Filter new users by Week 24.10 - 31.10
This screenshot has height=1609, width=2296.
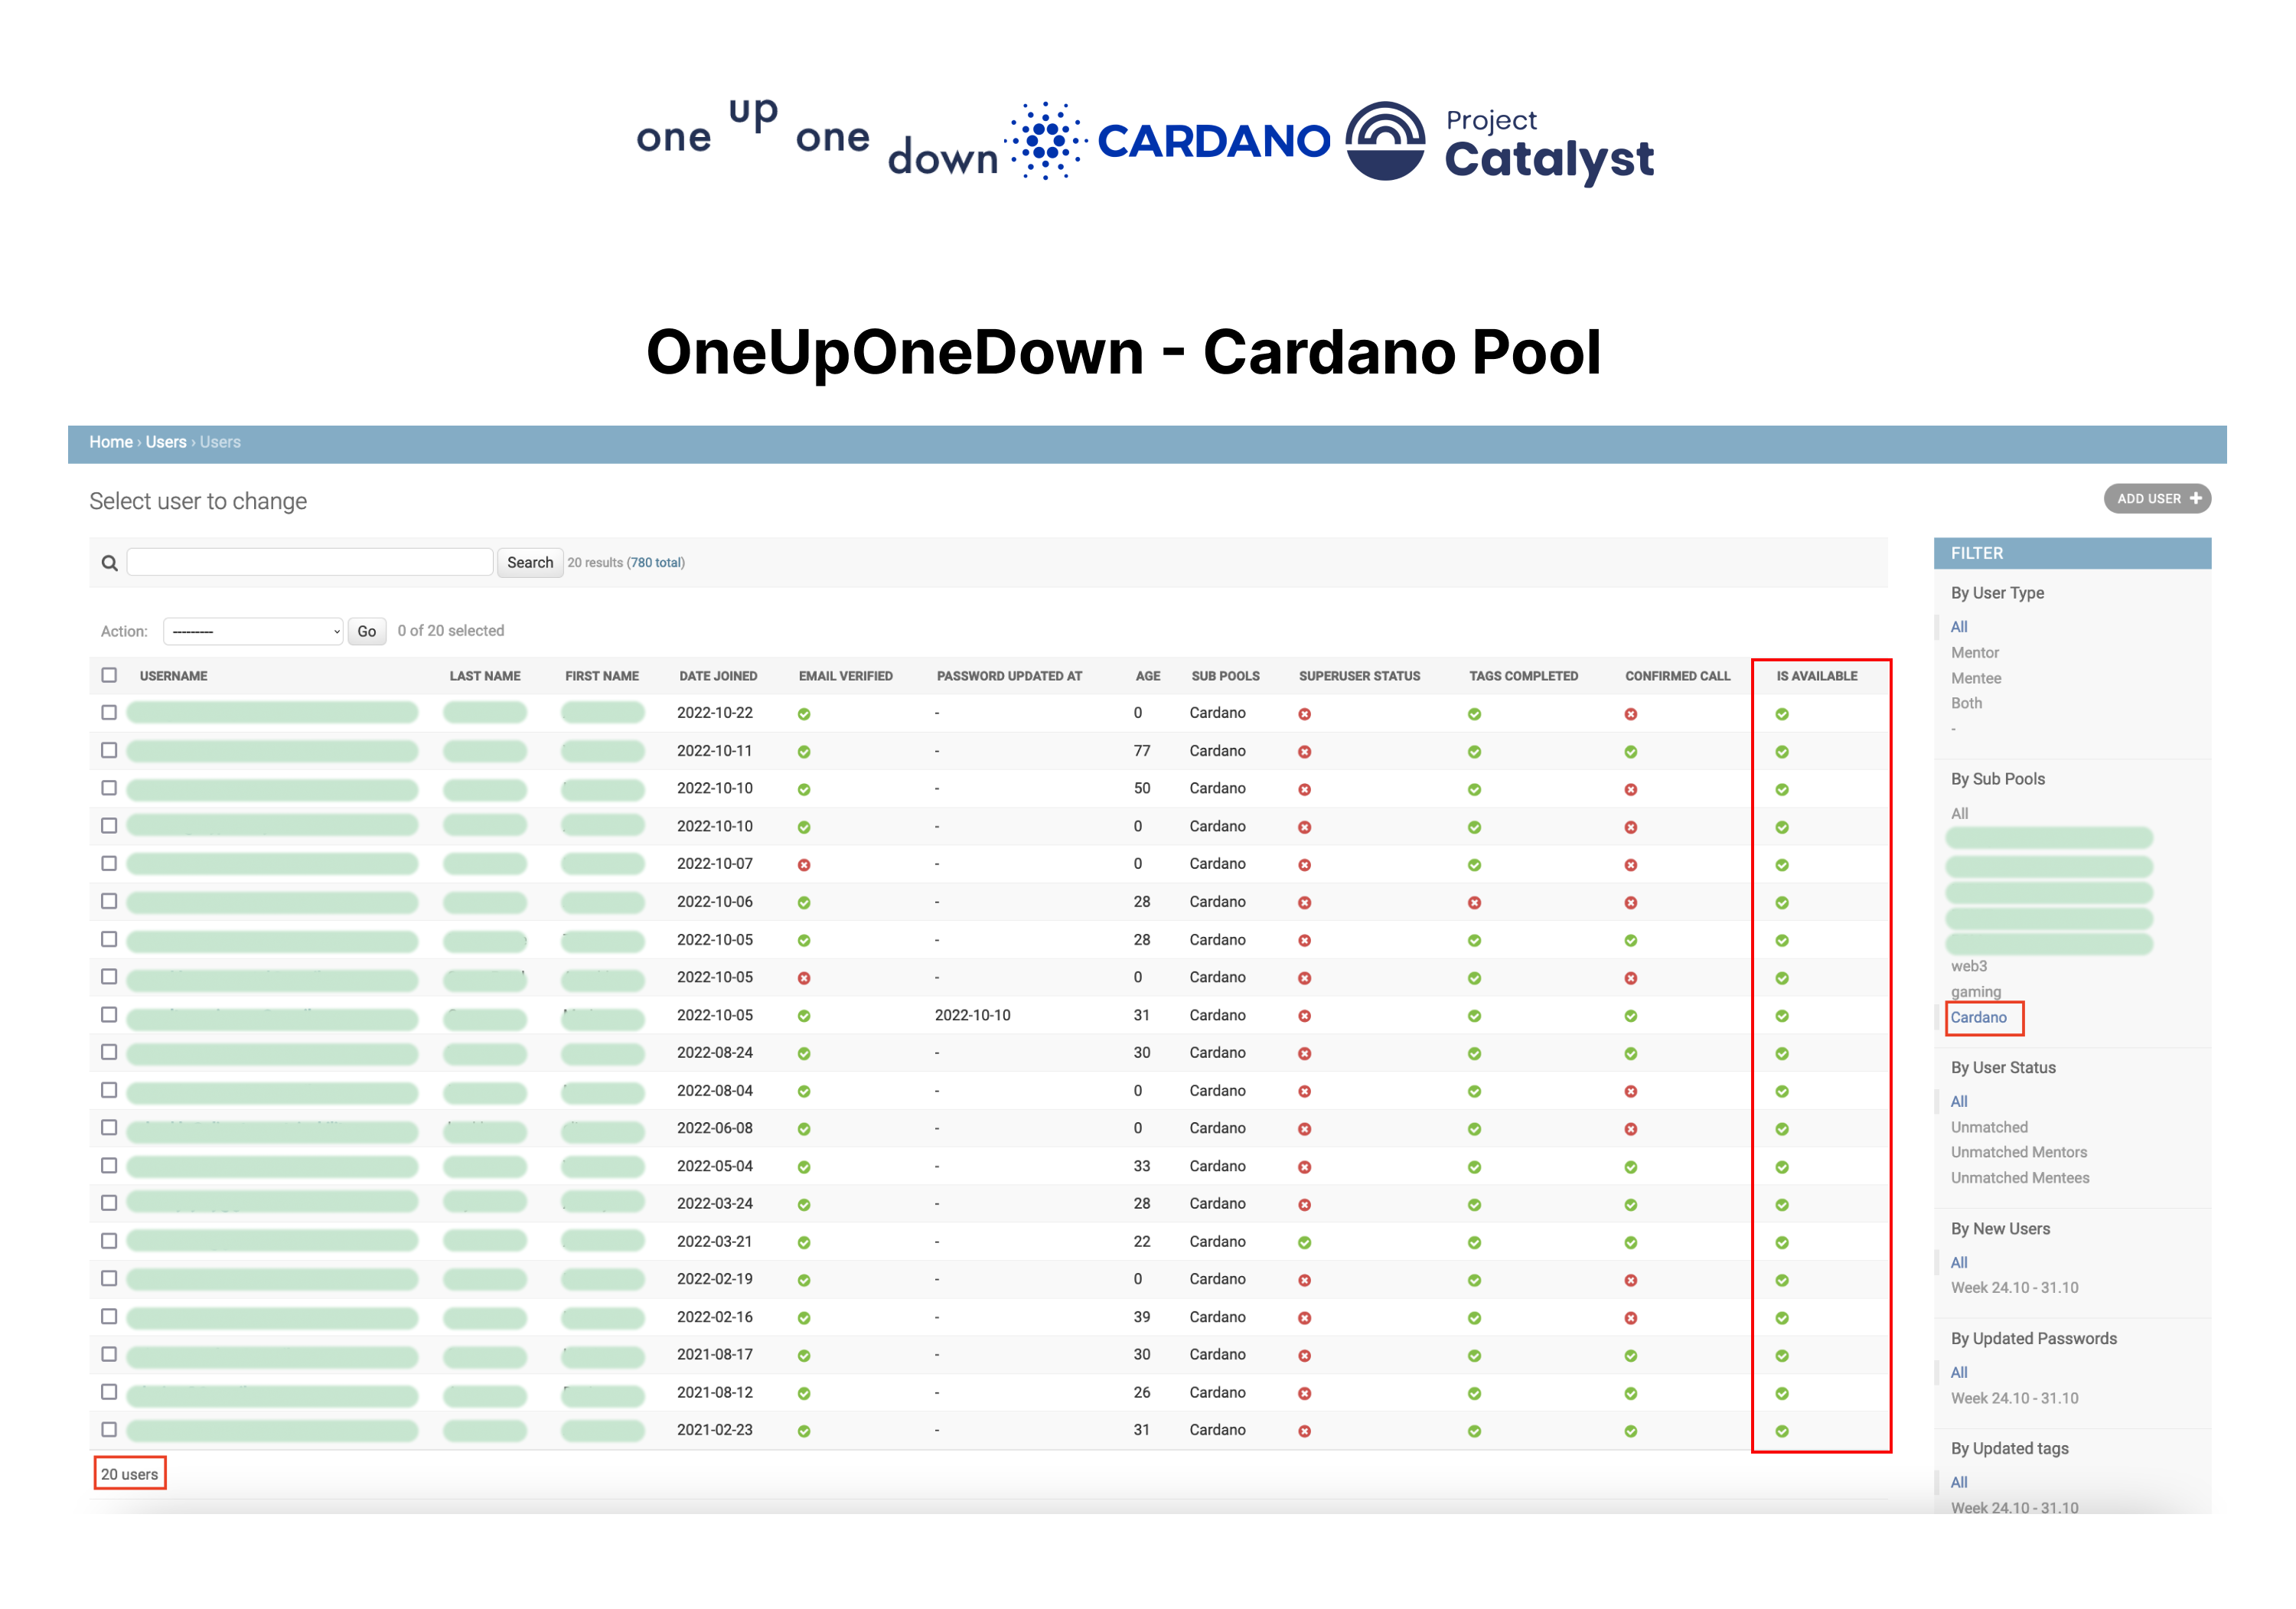coord(2014,1288)
